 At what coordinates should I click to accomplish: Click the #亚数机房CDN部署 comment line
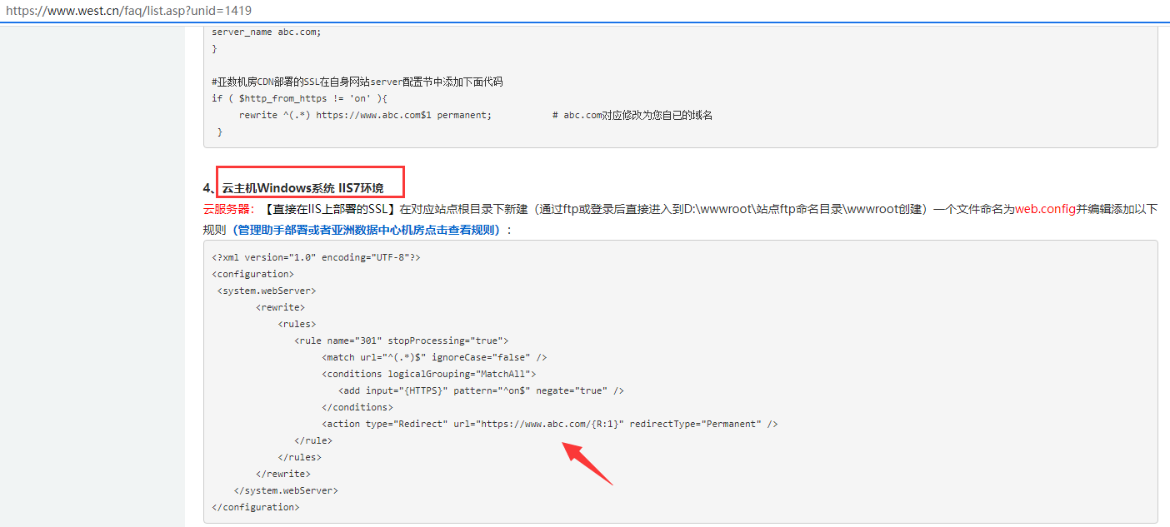357,82
